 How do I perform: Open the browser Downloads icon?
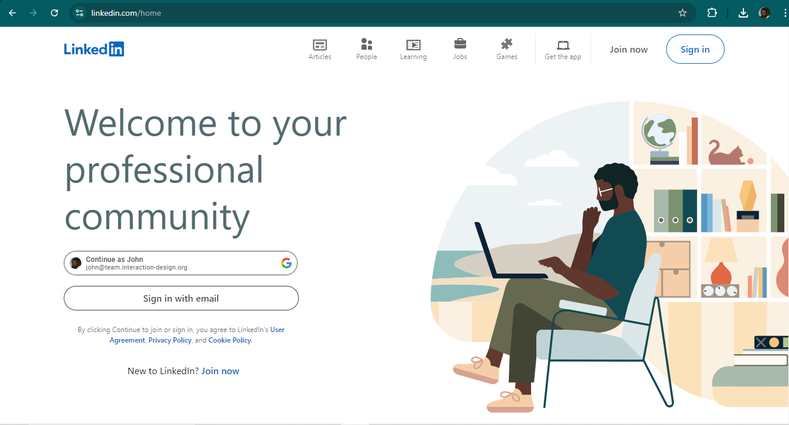[x=743, y=12]
